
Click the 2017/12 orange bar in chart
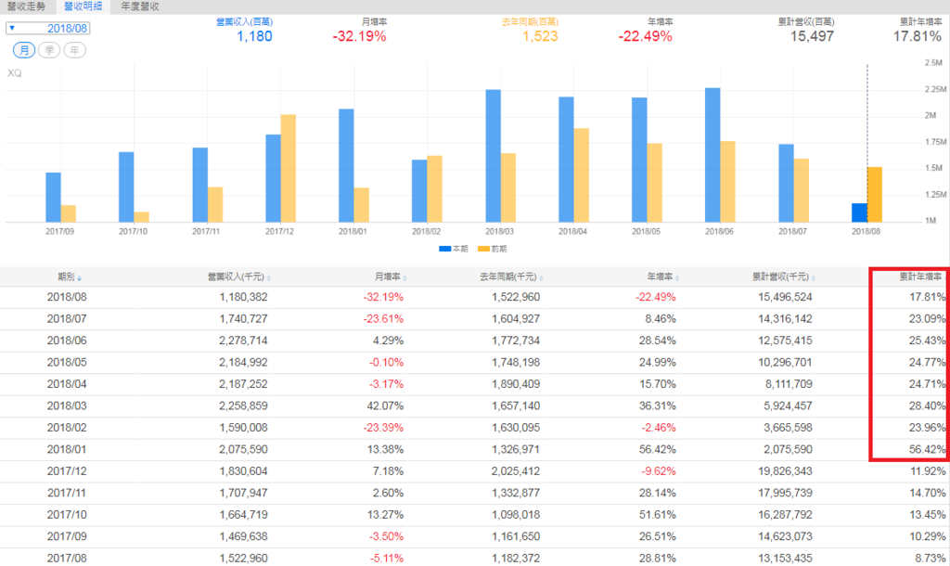(289, 169)
